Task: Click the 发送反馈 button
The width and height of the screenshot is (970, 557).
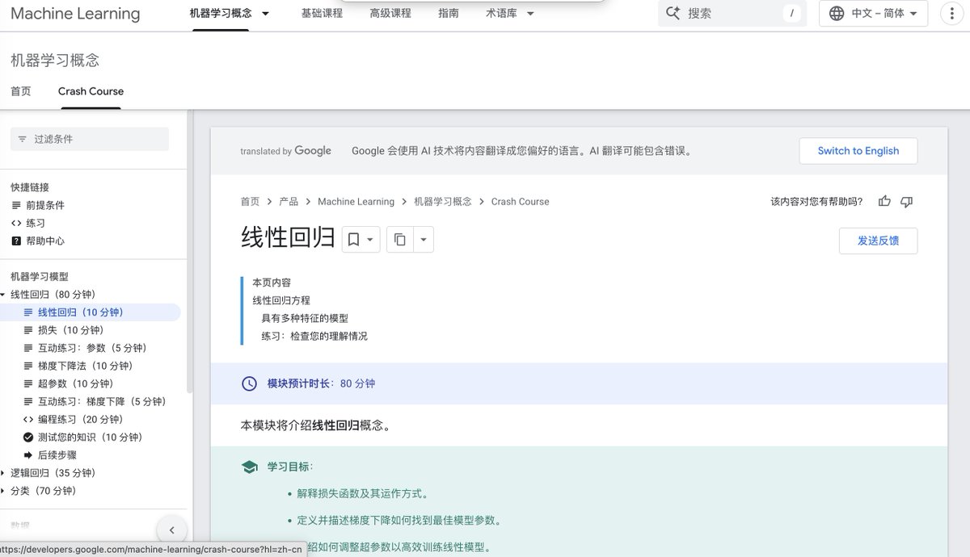Action: tap(878, 241)
